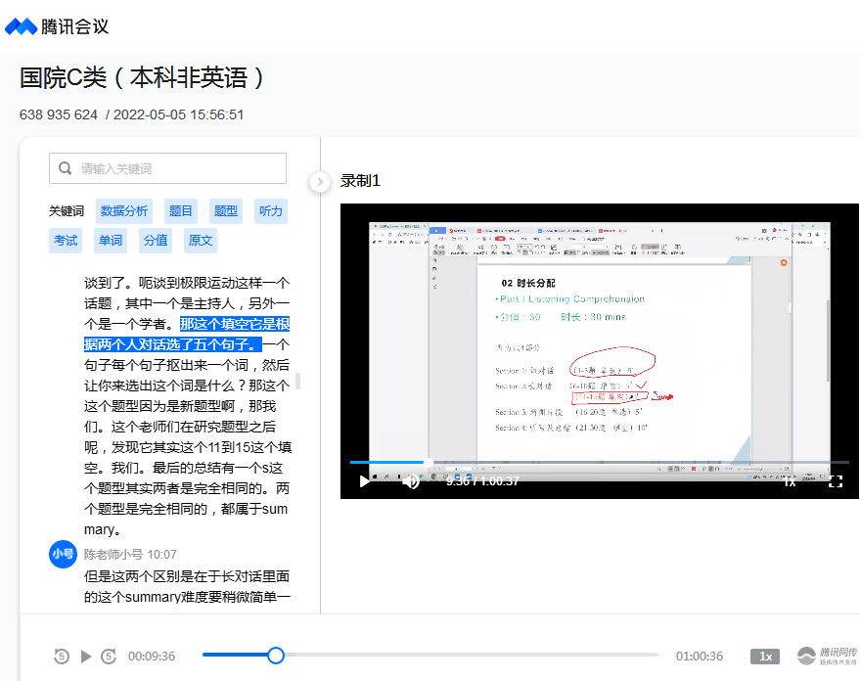Viewport: 860px width, 681px height.
Task: Filter by the 听力 keyword tag
Action: pos(270,210)
